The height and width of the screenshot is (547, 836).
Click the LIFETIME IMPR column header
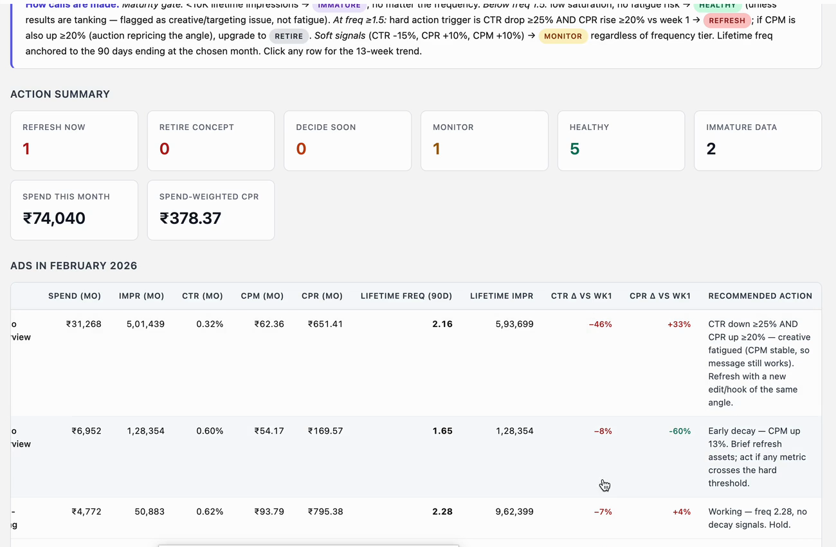click(x=502, y=296)
